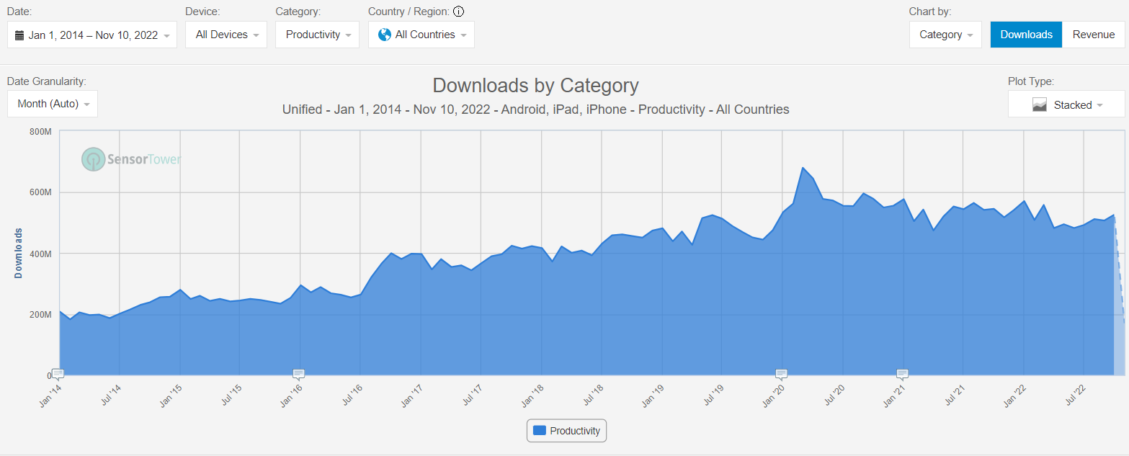This screenshot has height=456, width=1129.
Task: Switch chart to Revenue view
Action: (1093, 35)
